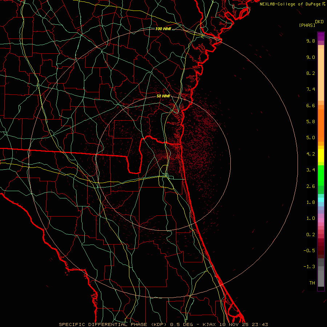The height and width of the screenshot is (327, 327).
Task: Click the 50 NMI range ring label
Action: (163, 96)
